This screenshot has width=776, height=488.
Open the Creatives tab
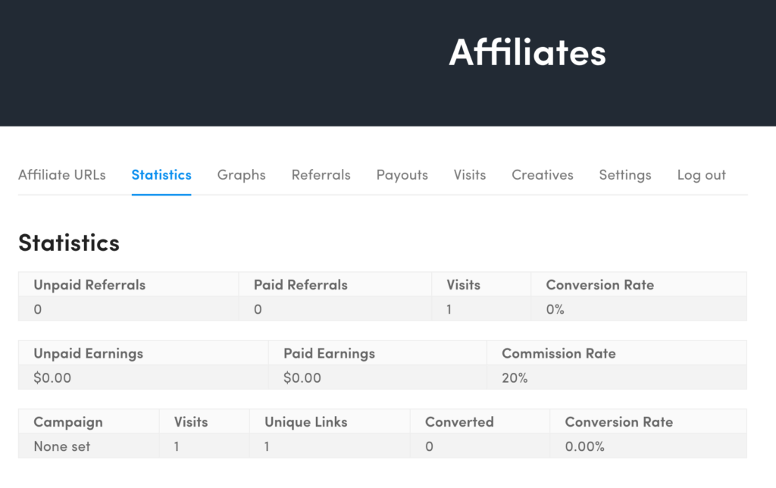[x=542, y=175]
